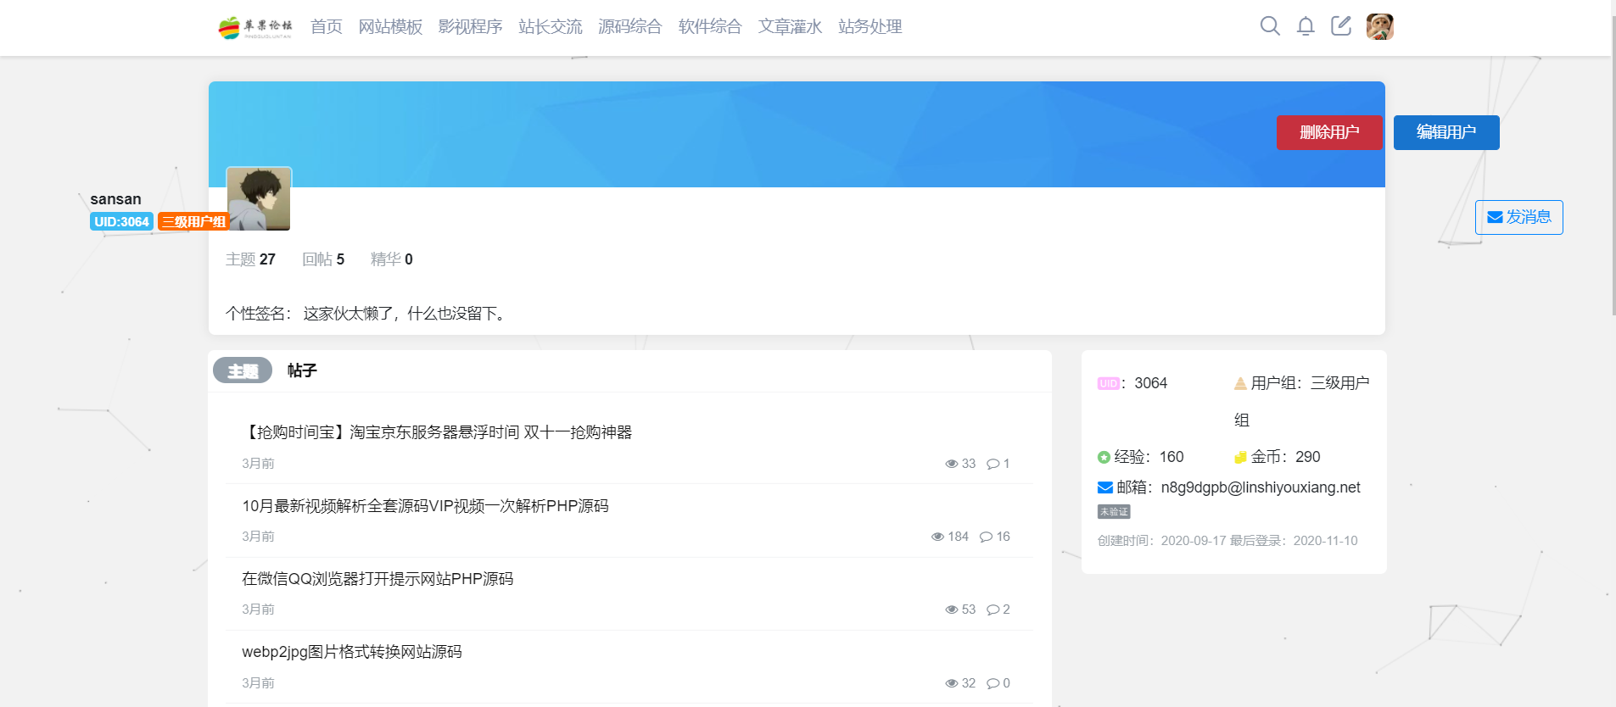Select the 帖子 tab
Screen dimensions: 1616x707
coord(302,370)
